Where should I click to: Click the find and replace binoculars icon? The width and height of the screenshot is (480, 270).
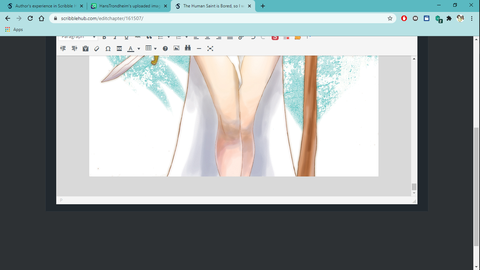(188, 48)
